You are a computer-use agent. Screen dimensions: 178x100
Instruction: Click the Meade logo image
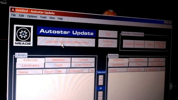tap(23, 35)
